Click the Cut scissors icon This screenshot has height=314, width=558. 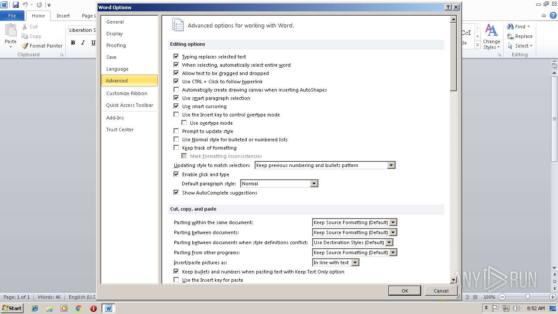[x=25, y=27]
